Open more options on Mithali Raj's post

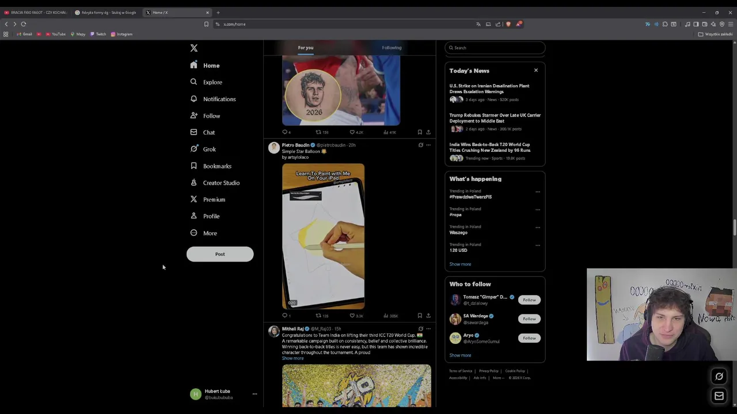[x=428, y=329]
